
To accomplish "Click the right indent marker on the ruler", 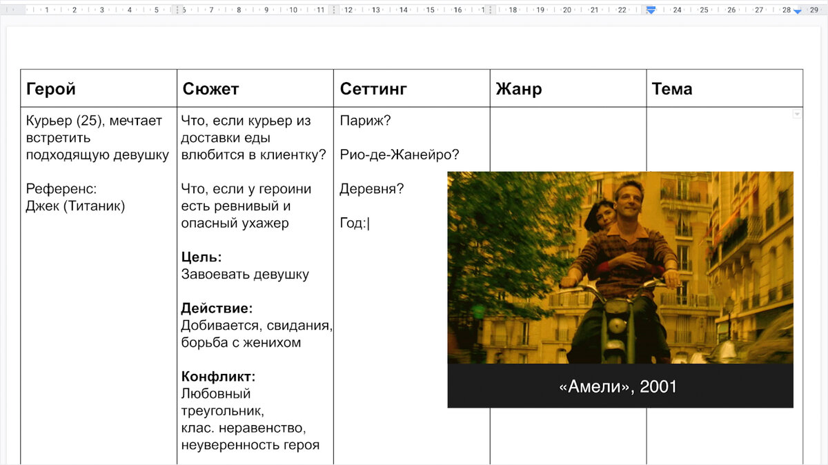I will click(x=798, y=11).
